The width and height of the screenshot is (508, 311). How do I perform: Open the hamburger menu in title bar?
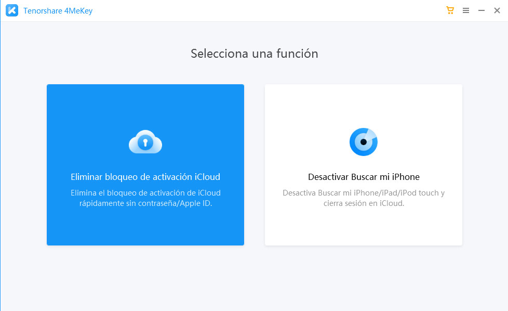point(466,10)
